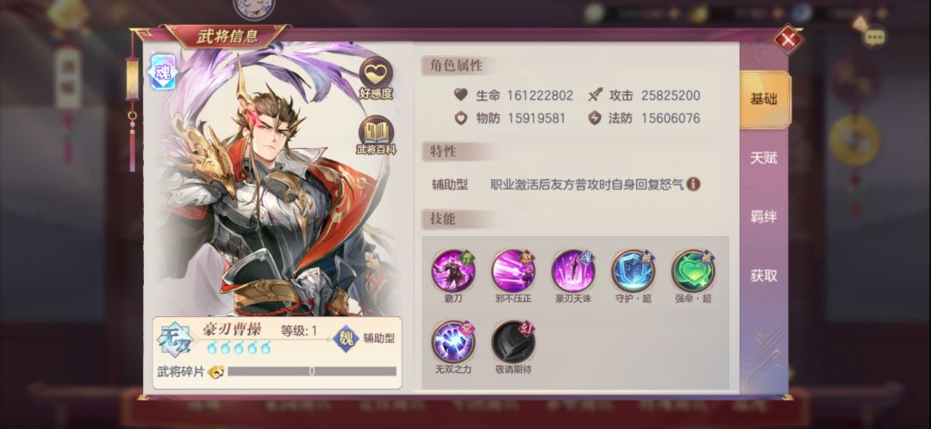Image resolution: width=931 pixels, height=429 pixels.
Task: Tap the 守护·超 shield skill icon
Action: (633, 271)
